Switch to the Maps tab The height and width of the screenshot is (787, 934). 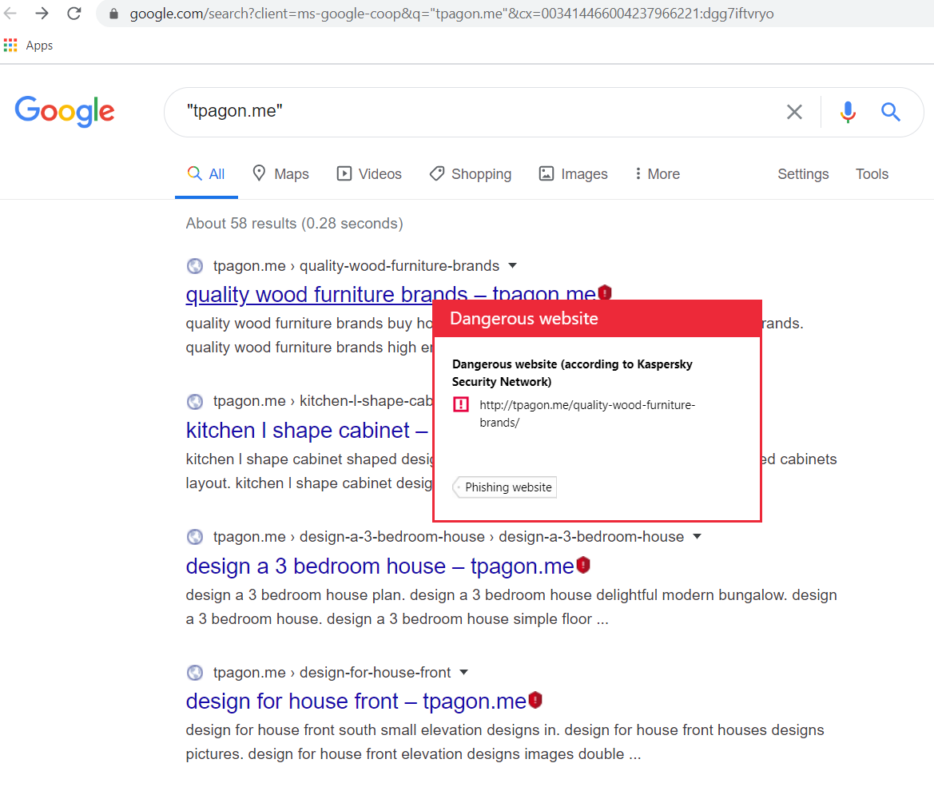click(x=280, y=174)
